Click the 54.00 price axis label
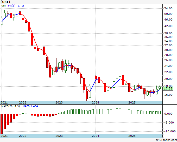The width and height of the screenshot is (177, 142). pyautogui.click(x=168, y=9)
